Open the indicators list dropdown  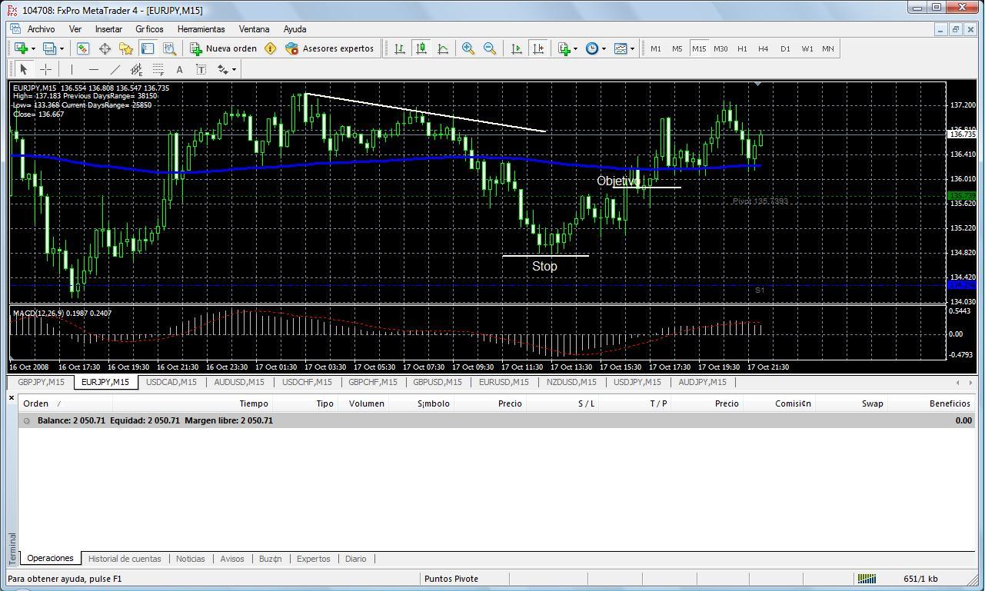[575, 48]
